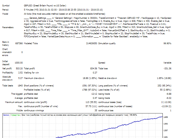Select the total profit value 834.56
The image size is (173, 138).
click(94, 68)
